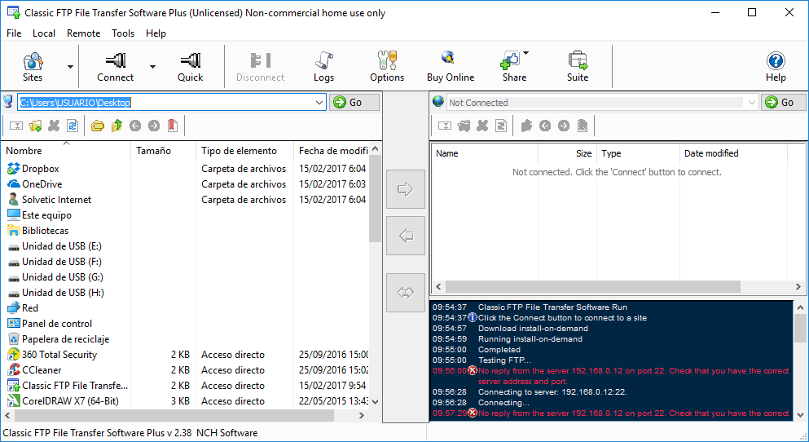Open the File menu
This screenshot has width=809, height=442.
(14, 33)
